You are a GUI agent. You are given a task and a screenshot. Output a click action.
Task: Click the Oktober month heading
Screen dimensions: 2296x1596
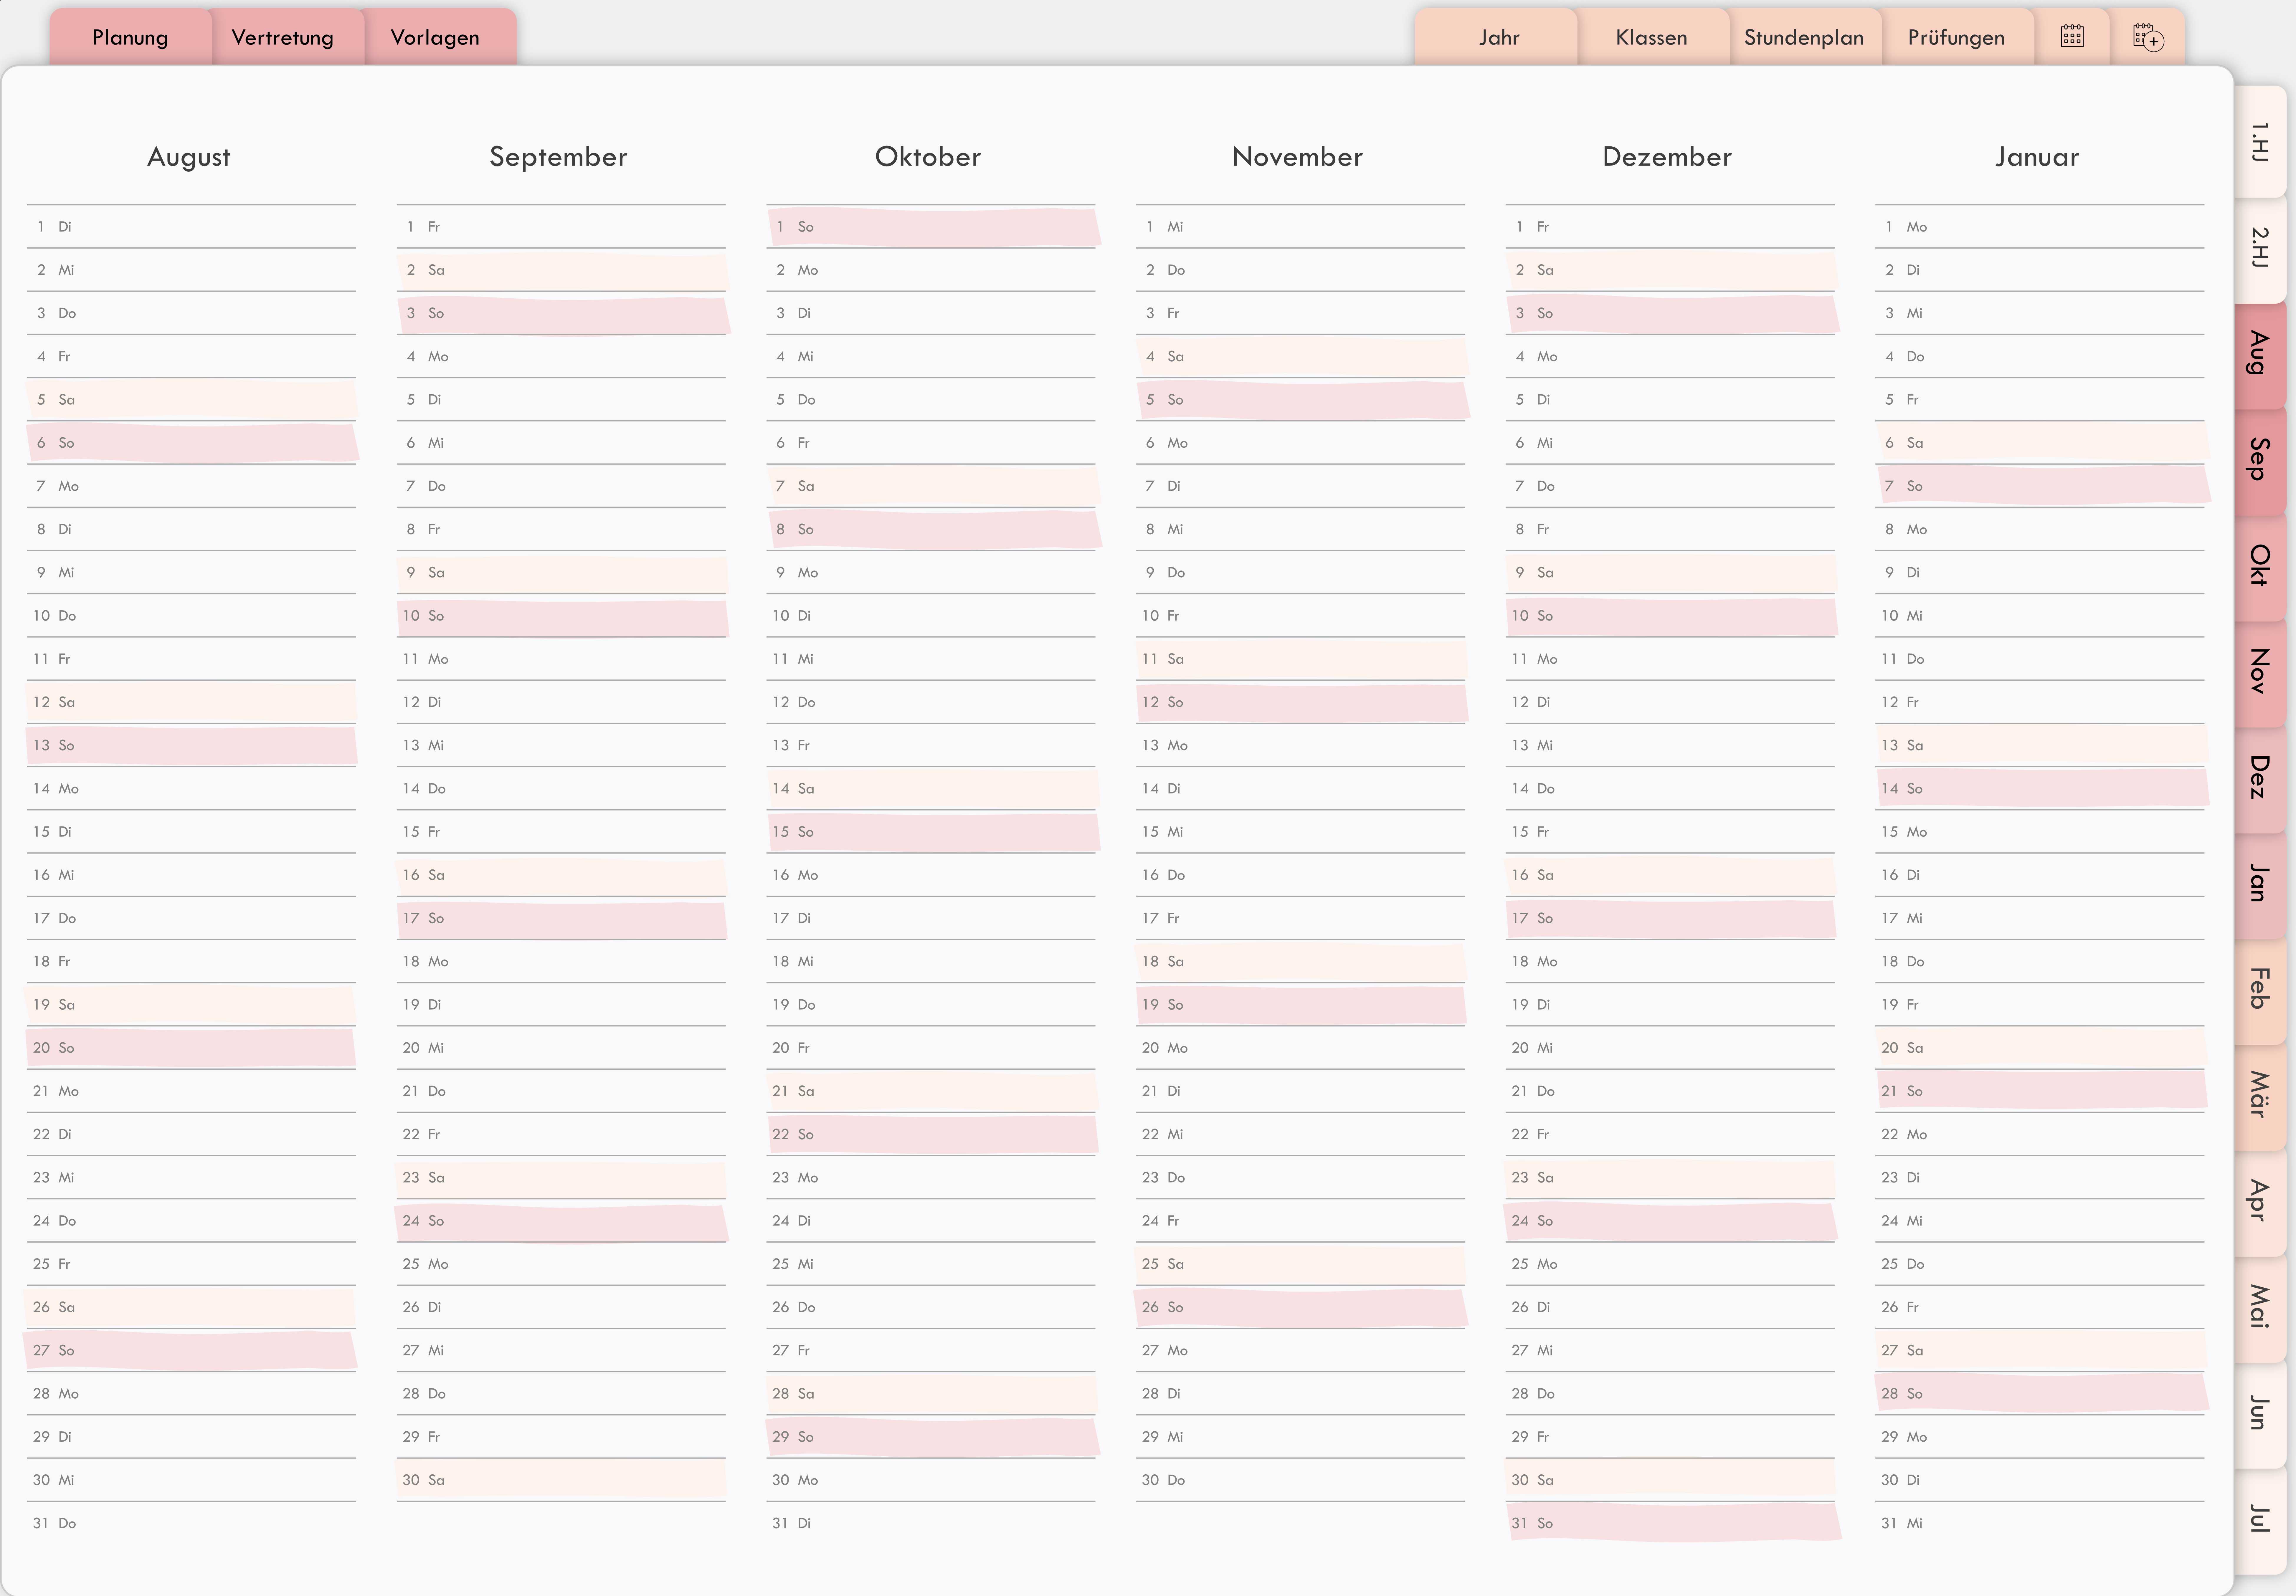pyautogui.click(x=928, y=157)
